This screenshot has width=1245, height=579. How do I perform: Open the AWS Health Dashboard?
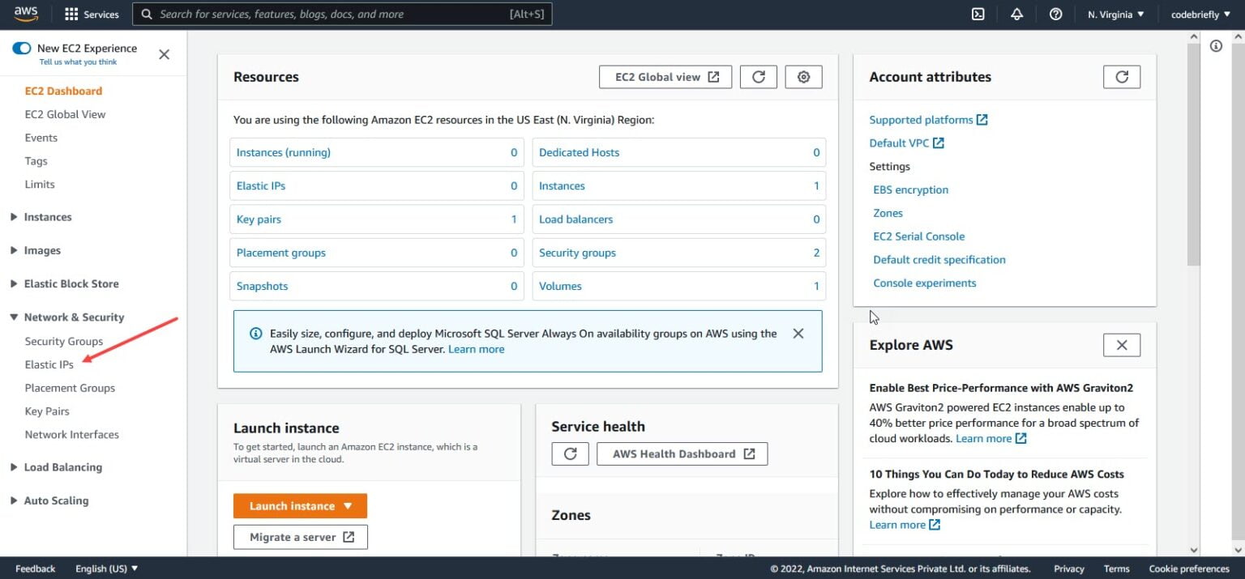[x=682, y=453]
